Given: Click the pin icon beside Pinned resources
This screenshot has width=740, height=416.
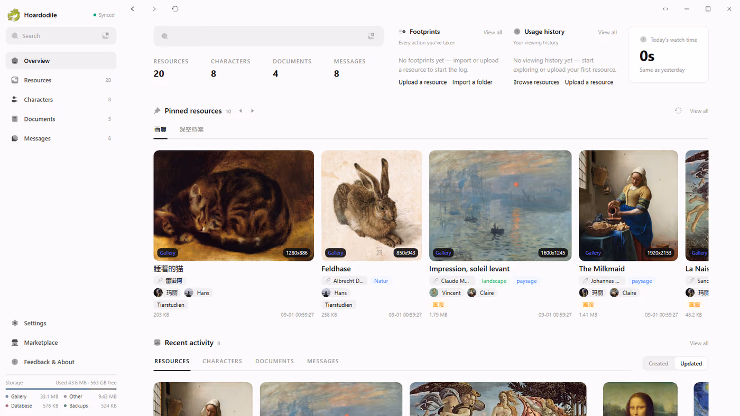Looking at the screenshot, I should pyautogui.click(x=157, y=111).
